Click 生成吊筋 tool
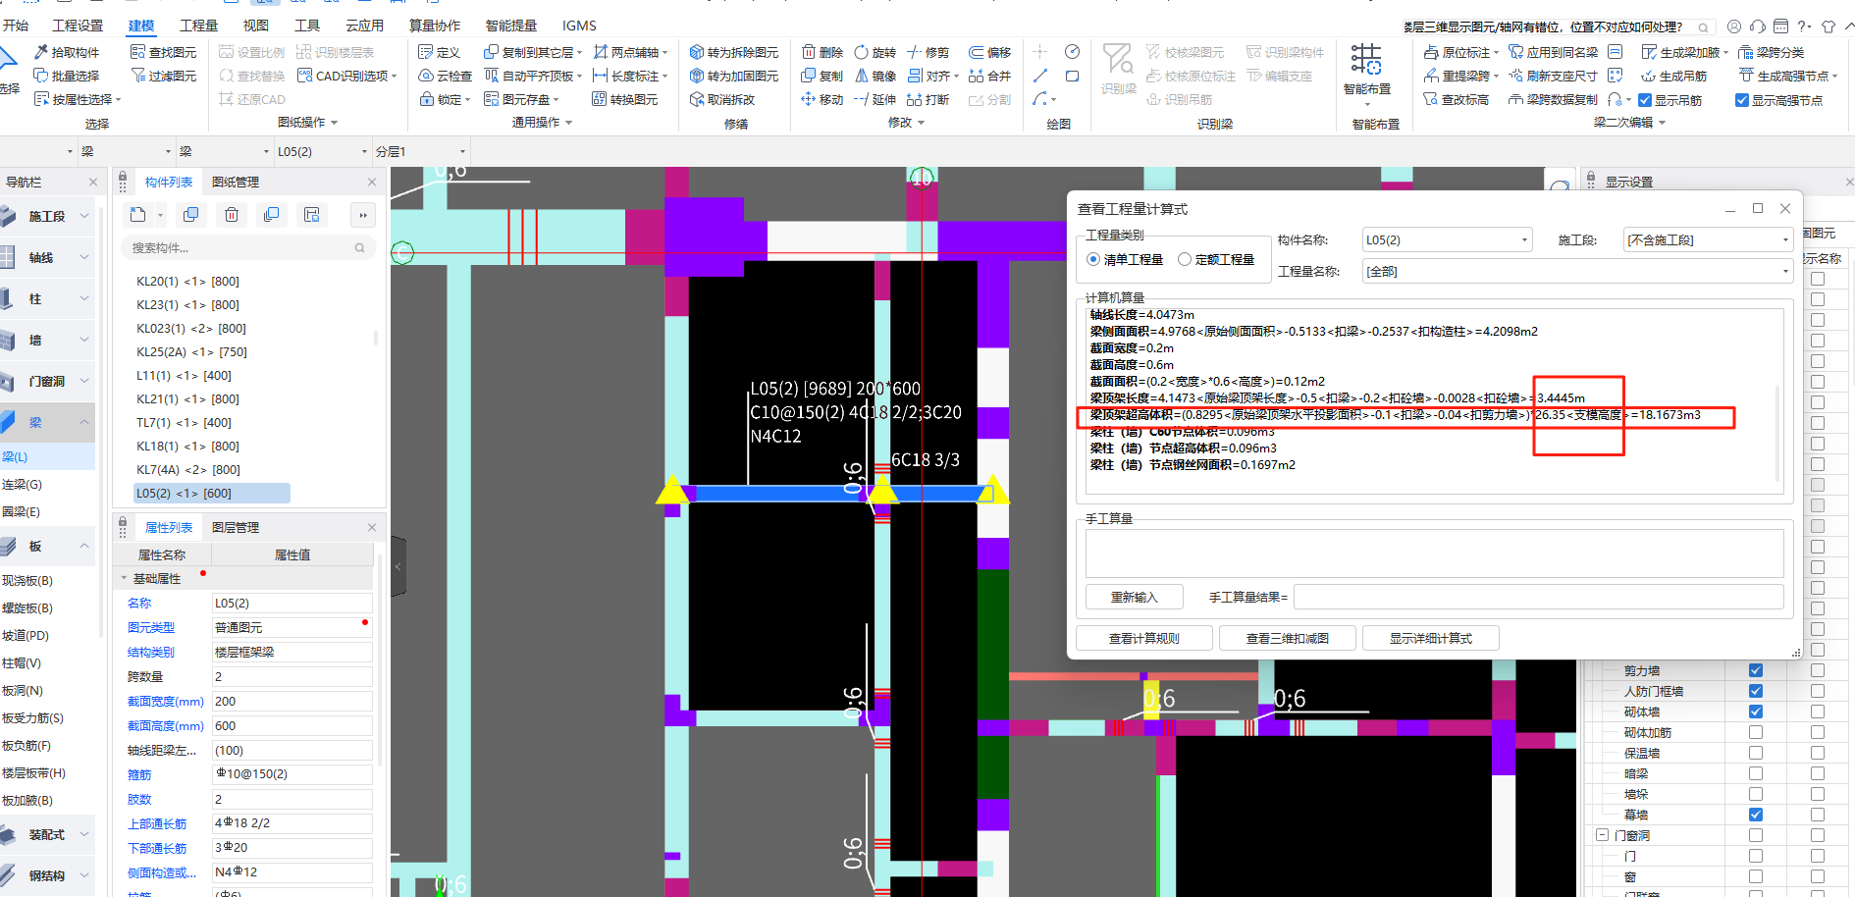The height and width of the screenshot is (897, 1855). tap(1673, 76)
